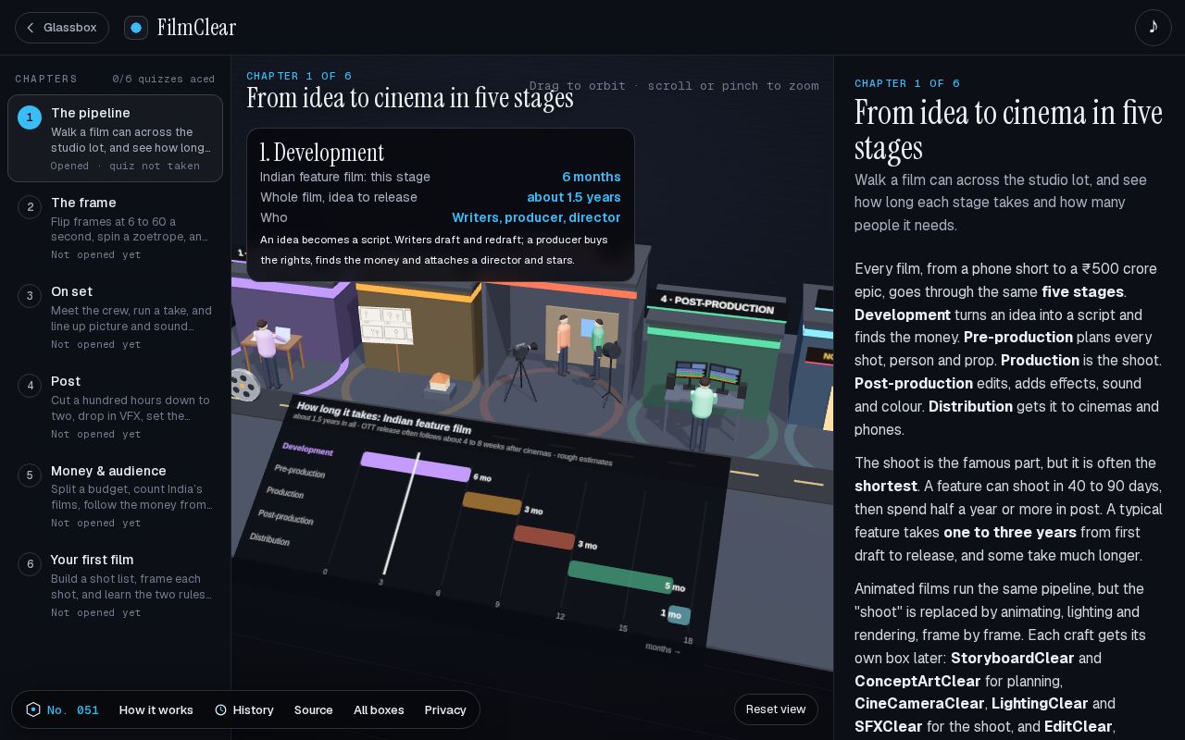The image size is (1185, 740).
Task: Select the teal Distribution bar
Action: pyautogui.click(x=679, y=615)
